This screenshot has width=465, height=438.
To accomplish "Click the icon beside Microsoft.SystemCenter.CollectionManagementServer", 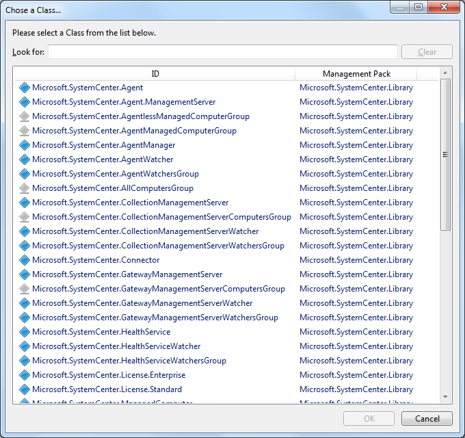I will [x=25, y=203].
